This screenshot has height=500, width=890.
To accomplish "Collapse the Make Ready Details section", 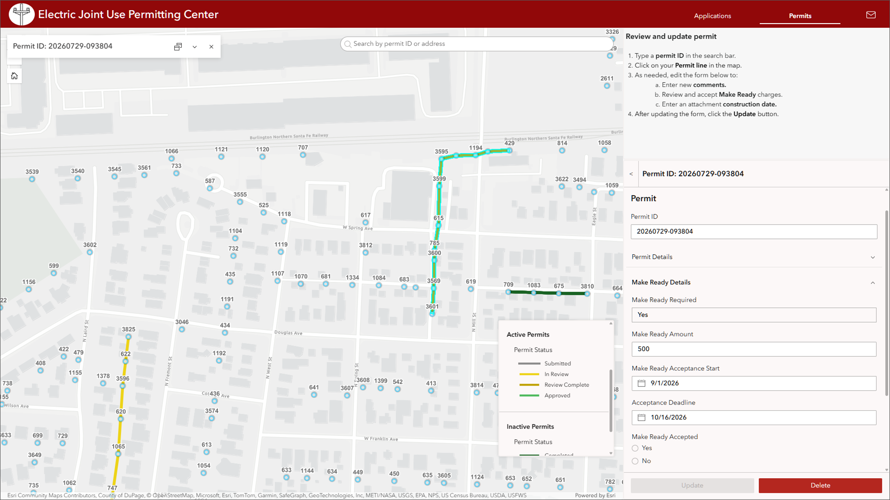I will coord(754,282).
